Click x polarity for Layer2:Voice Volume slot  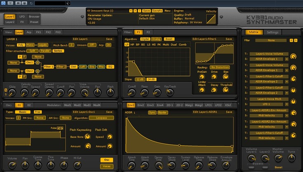(287, 71)
